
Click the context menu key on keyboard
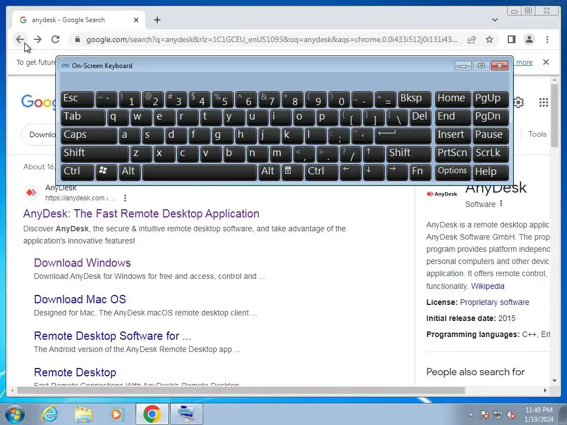click(x=292, y=172)
